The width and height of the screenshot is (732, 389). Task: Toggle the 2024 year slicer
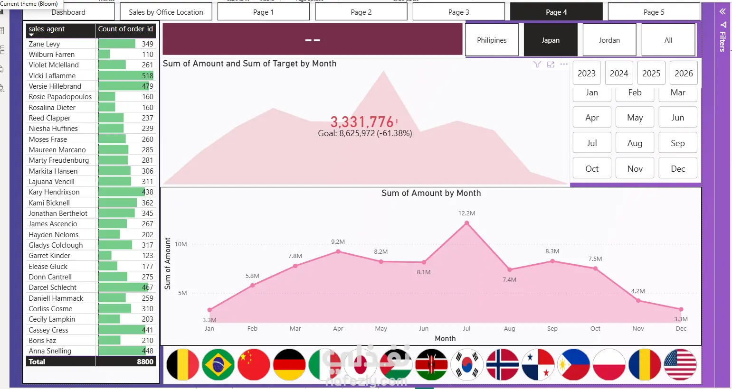(619, 73)
